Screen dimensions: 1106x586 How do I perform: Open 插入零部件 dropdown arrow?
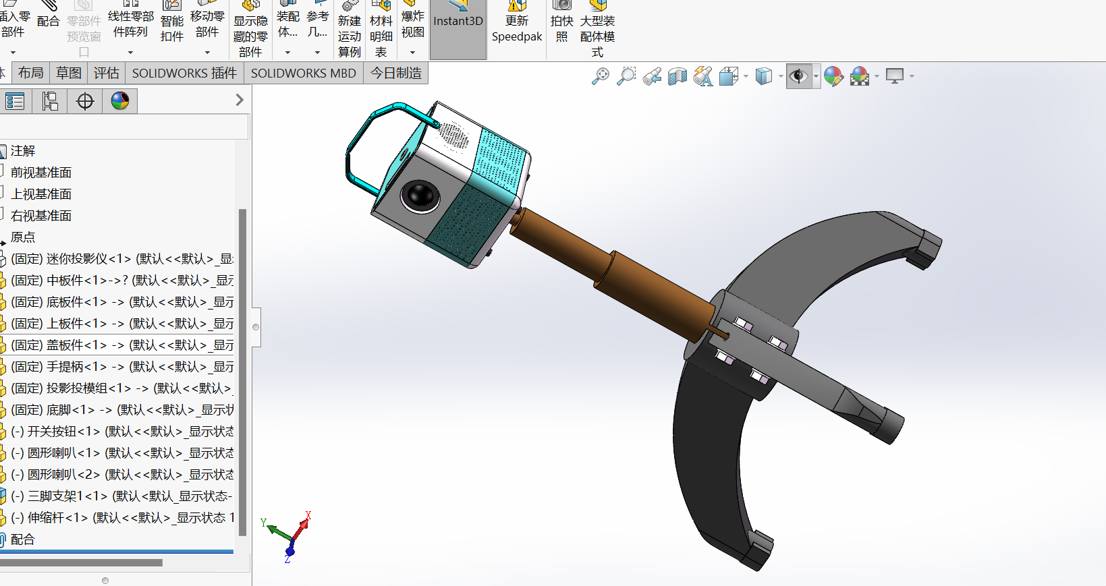pos(13,53)
